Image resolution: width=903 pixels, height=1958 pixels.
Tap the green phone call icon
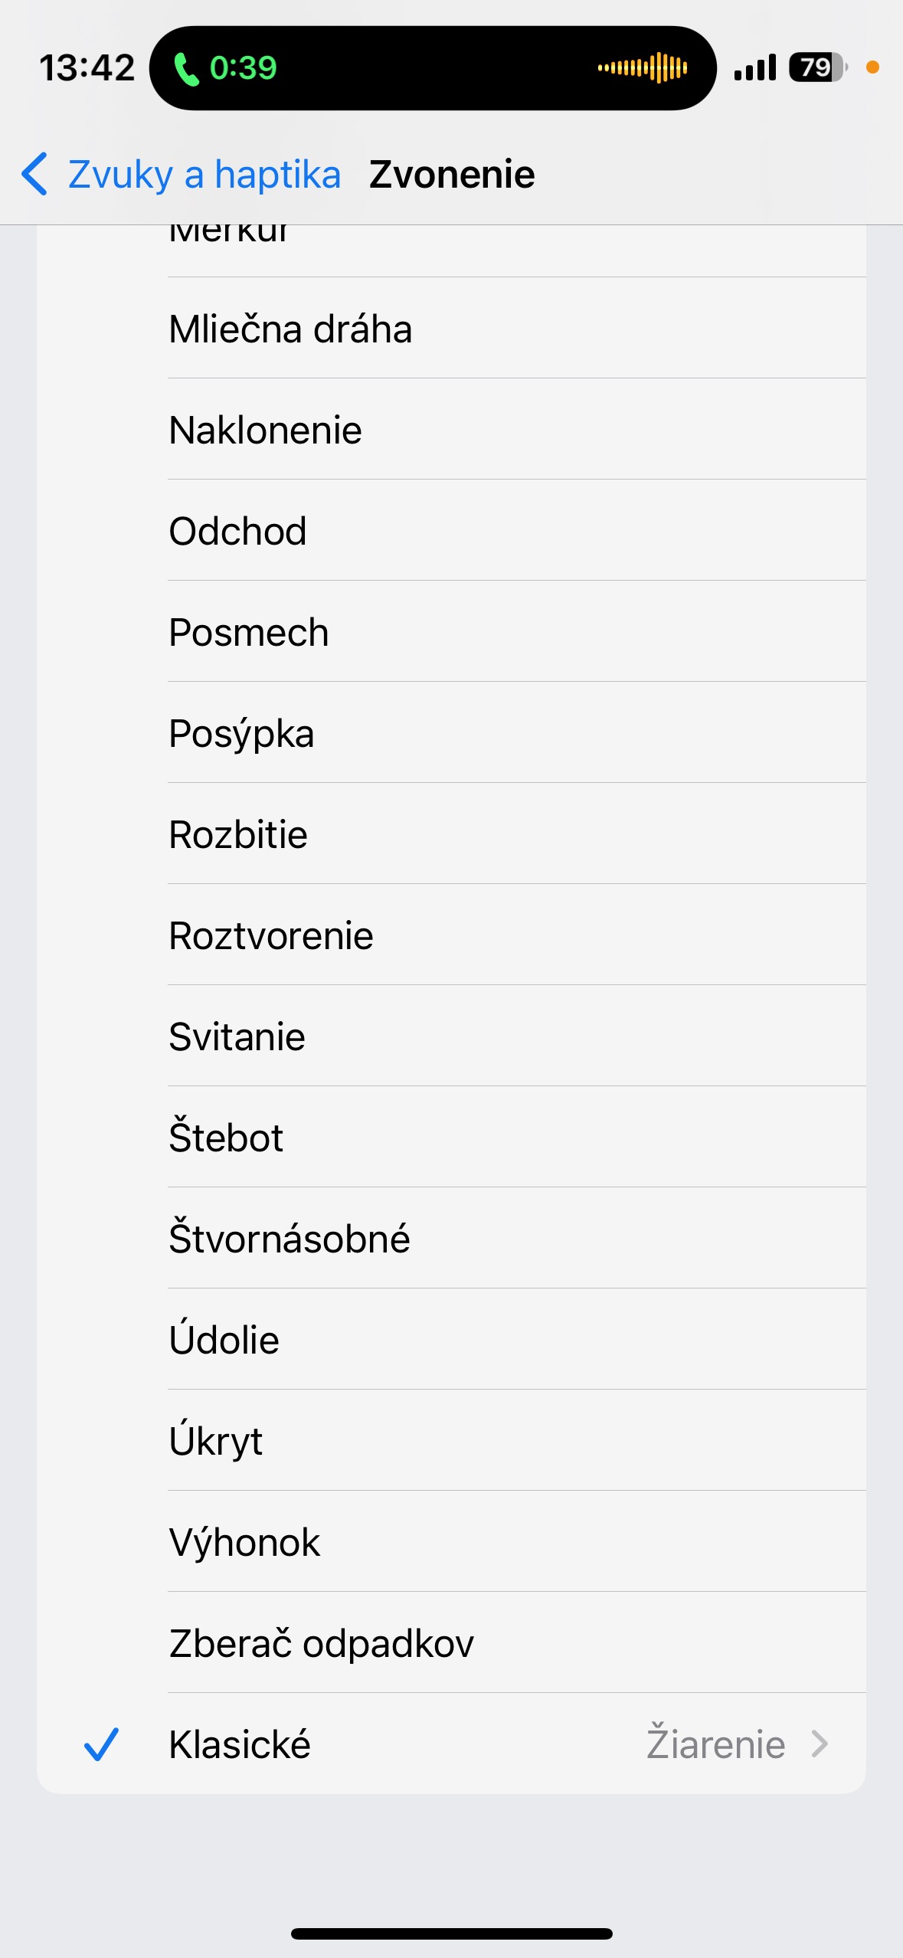(x=186, y=69)
